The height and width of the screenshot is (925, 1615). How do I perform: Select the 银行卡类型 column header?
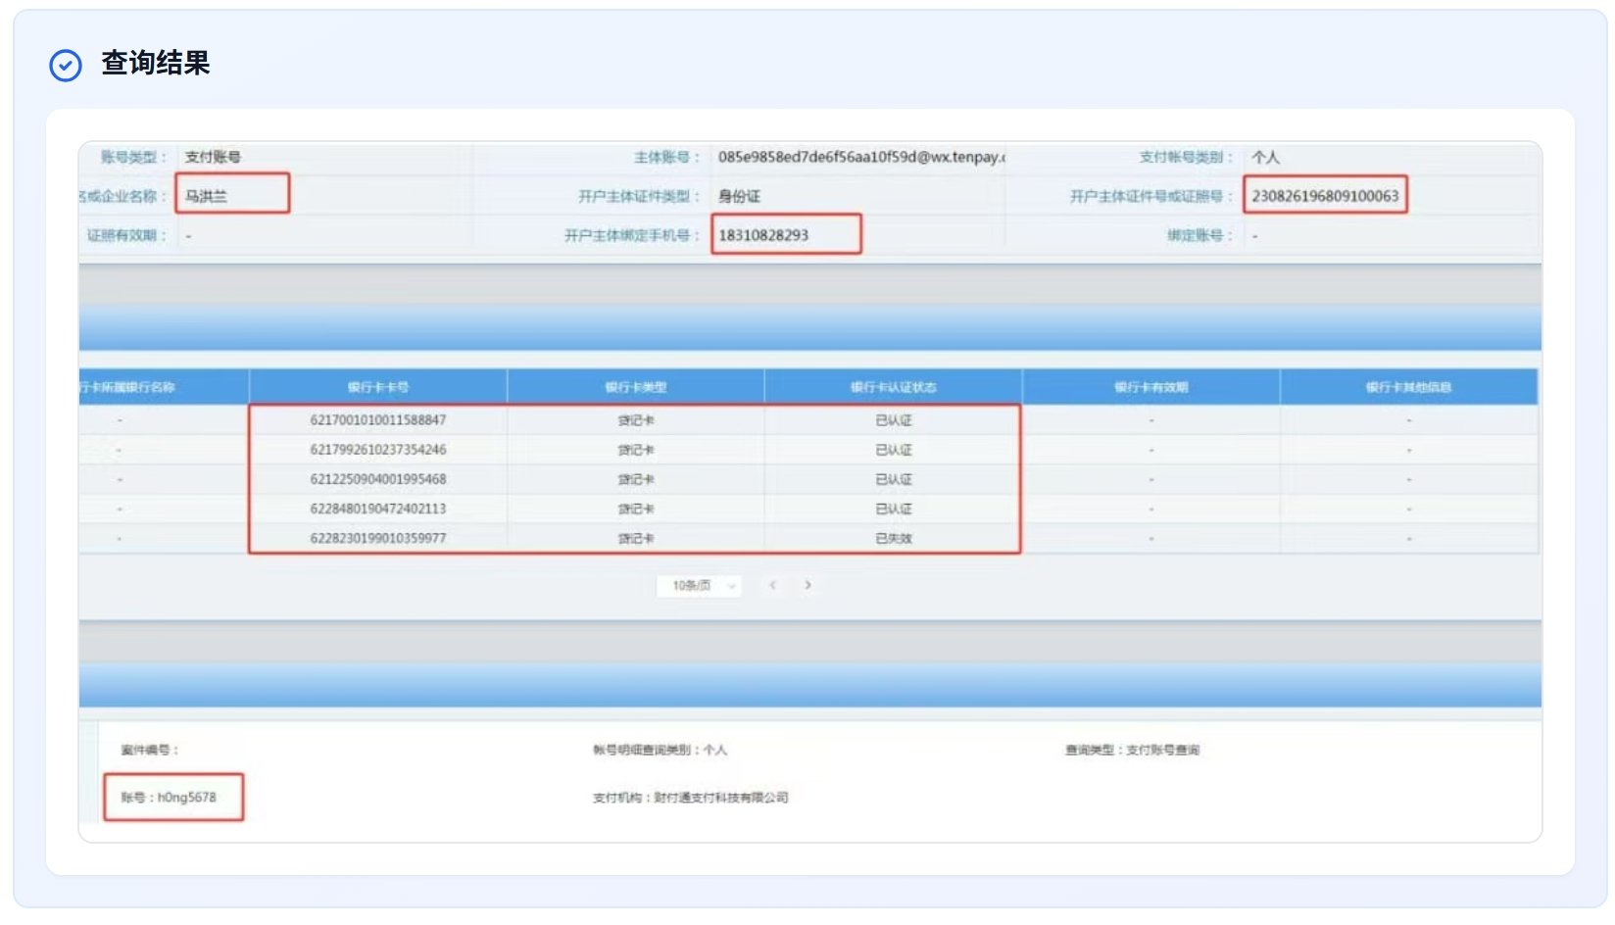pos(635,387)
